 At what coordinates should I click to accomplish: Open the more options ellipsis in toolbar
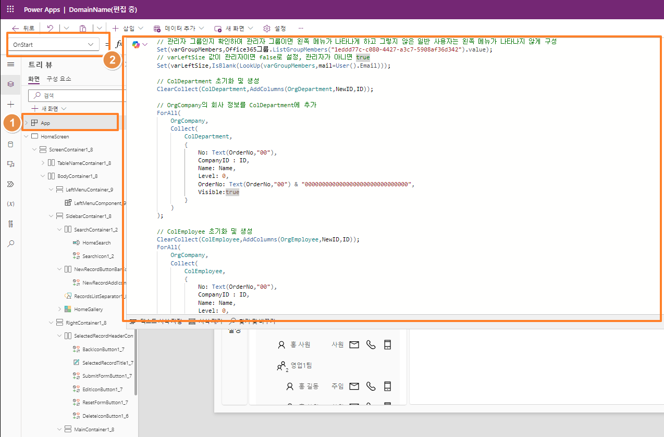(301, 28)
